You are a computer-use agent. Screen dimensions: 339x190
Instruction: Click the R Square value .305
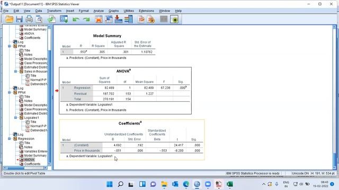coord(102,52)
